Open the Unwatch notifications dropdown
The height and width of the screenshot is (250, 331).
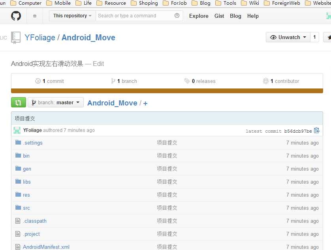(x=288, y=38)
